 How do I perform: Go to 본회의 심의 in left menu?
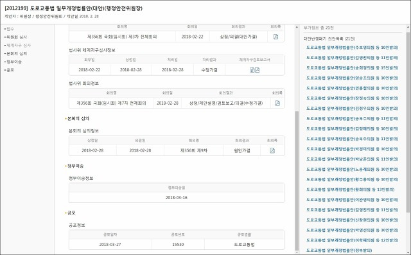point(17,54)
